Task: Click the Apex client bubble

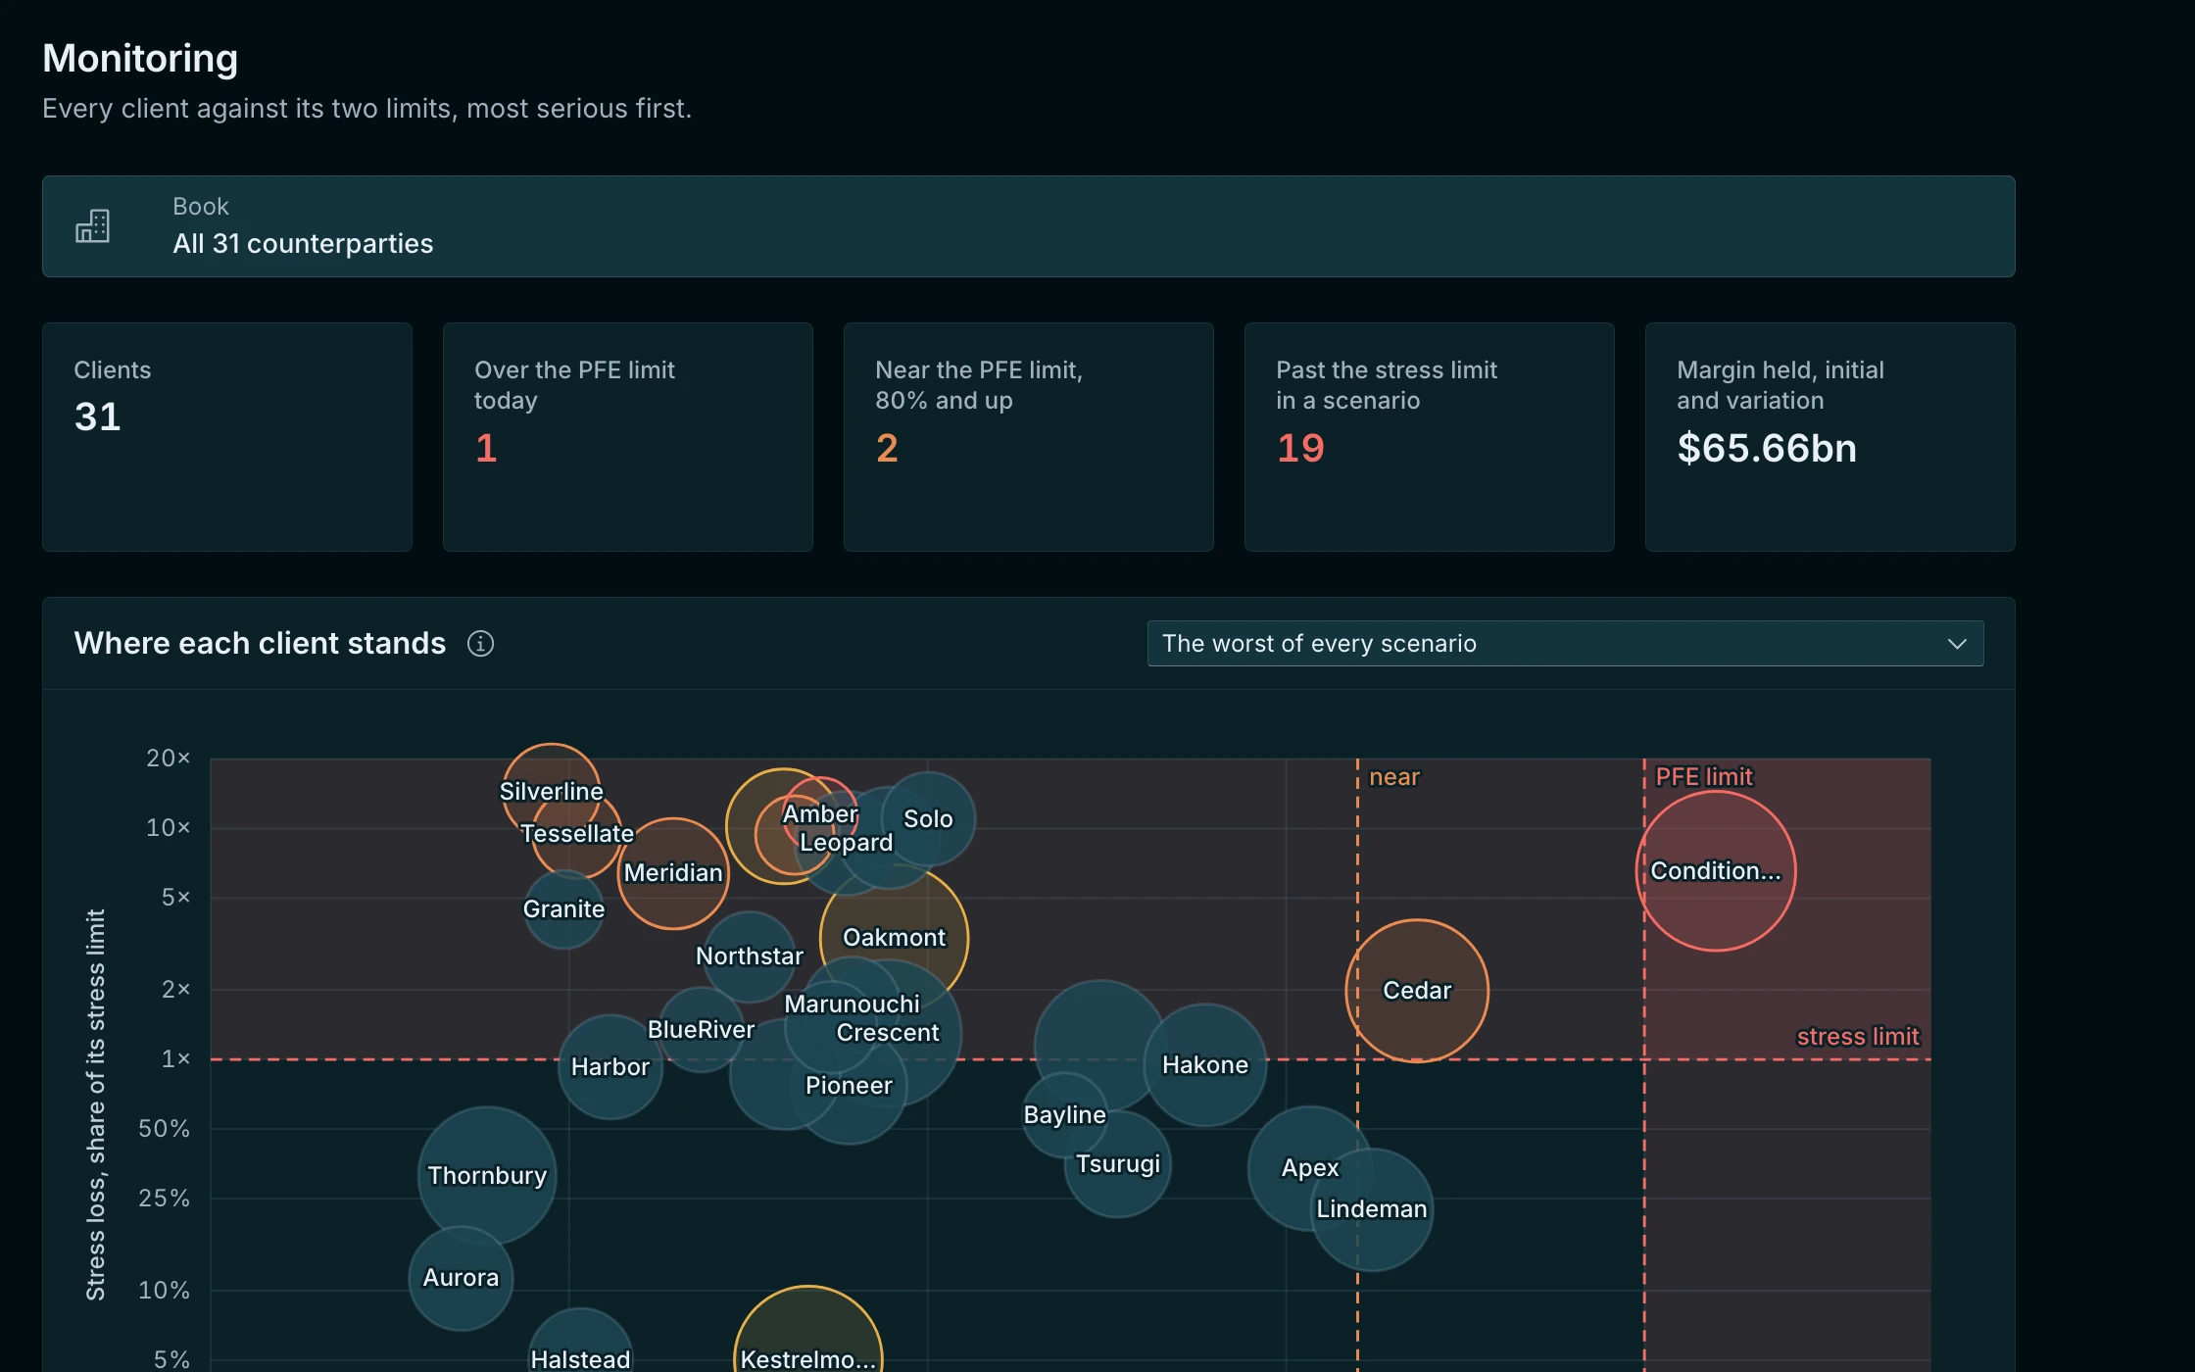Action: click(x=1310, y=1168)
